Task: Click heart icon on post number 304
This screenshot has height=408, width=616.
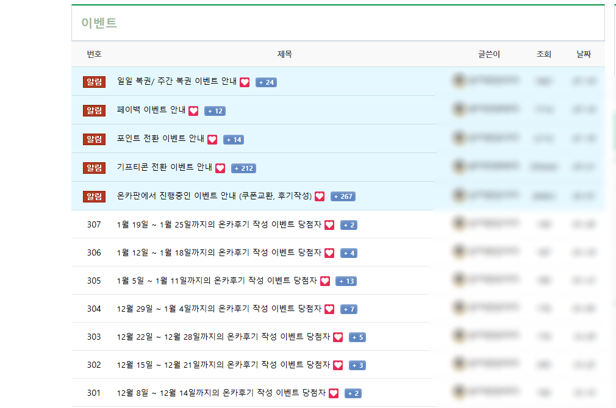Action: click(x=329, y=309)
